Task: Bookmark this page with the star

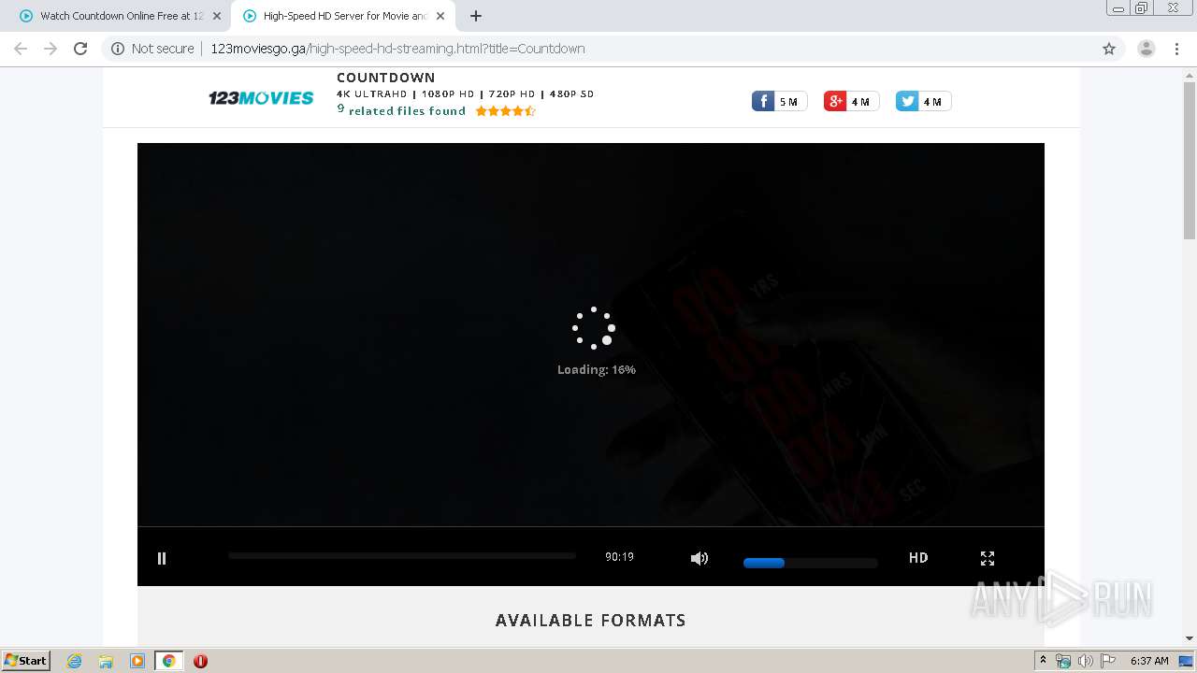Action: (1109, 49)
